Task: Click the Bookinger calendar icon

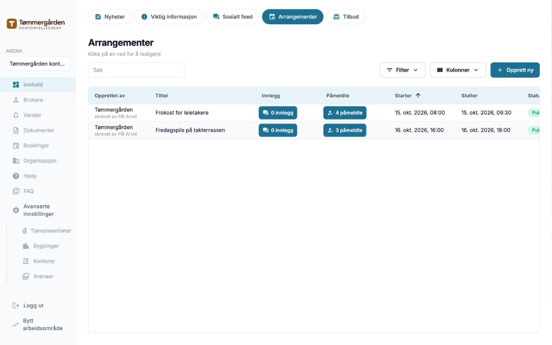Action: point(16,145)
